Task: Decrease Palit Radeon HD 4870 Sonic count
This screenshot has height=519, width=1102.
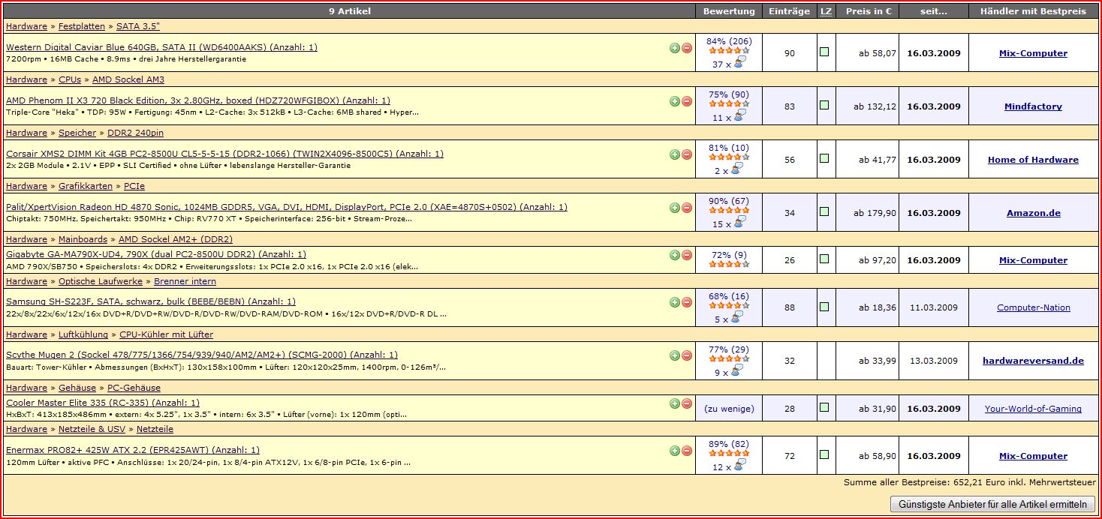Action: (x=687, y=208)
